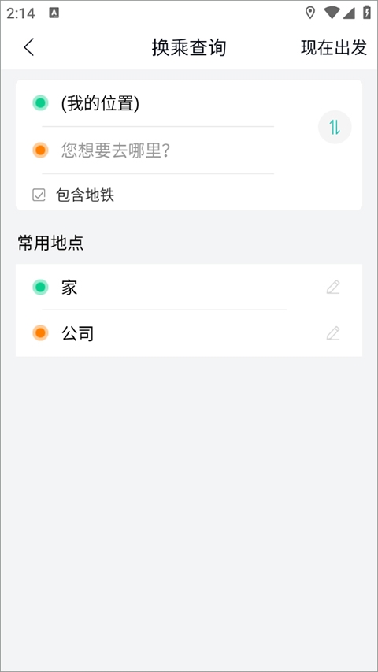Tap the 换乘查询 page title

point(188,47)
